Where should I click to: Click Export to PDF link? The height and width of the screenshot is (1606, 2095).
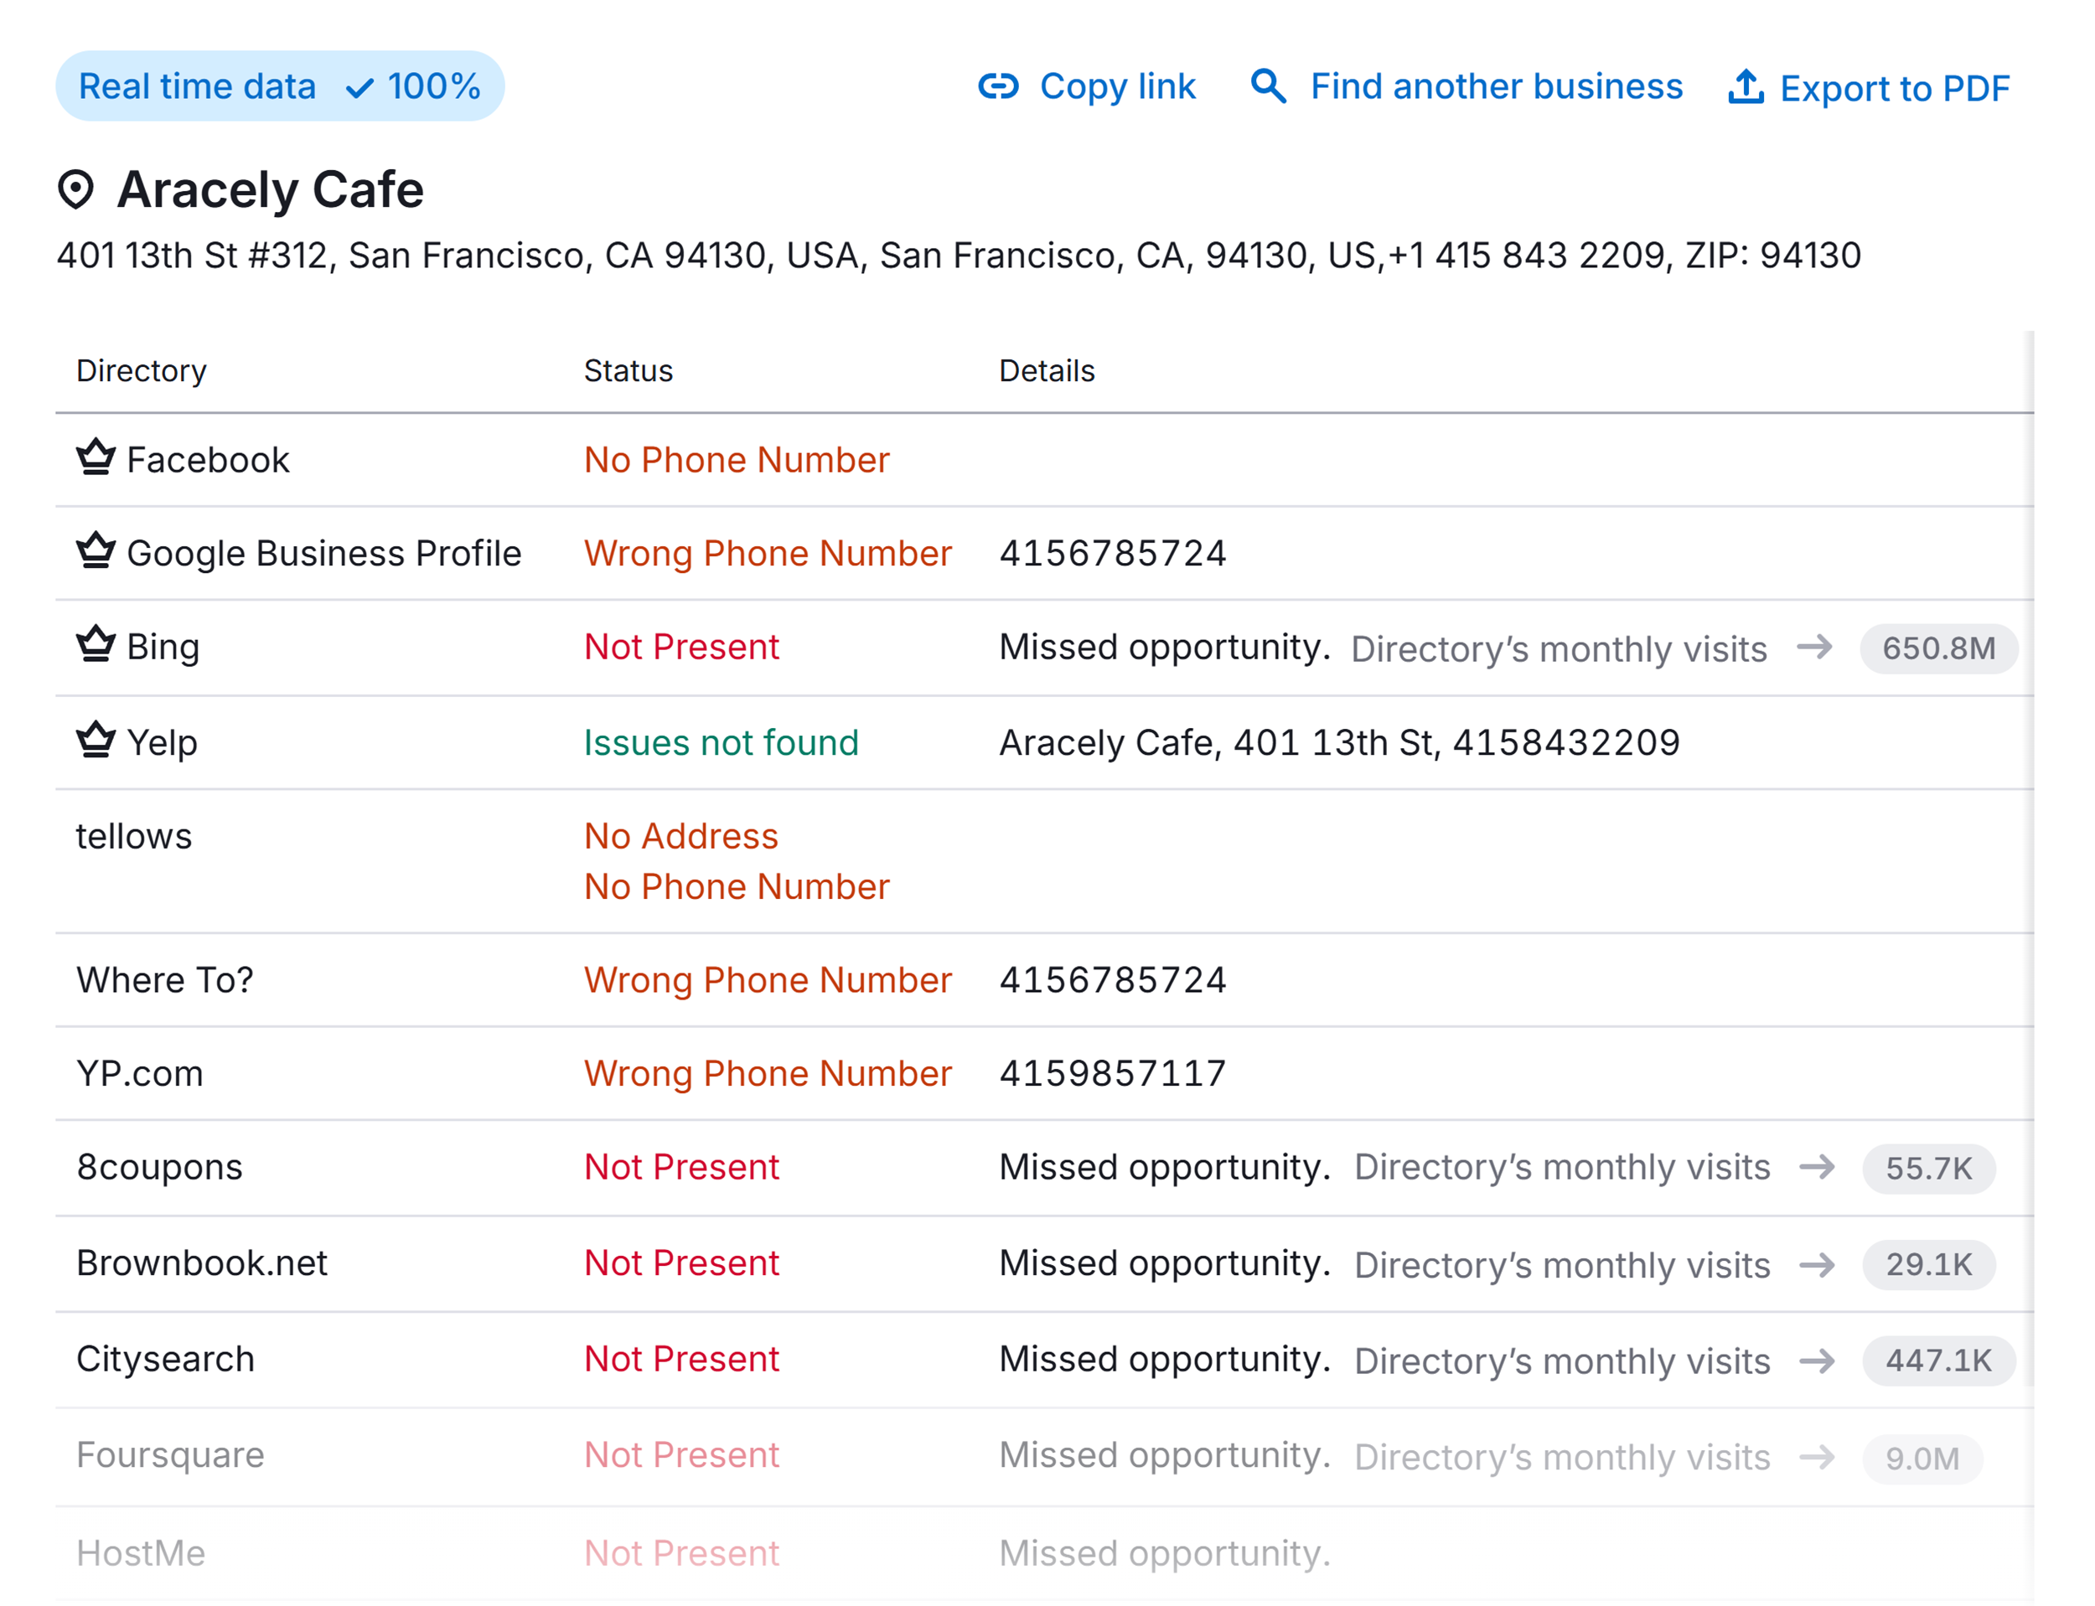coord(1894,89)
